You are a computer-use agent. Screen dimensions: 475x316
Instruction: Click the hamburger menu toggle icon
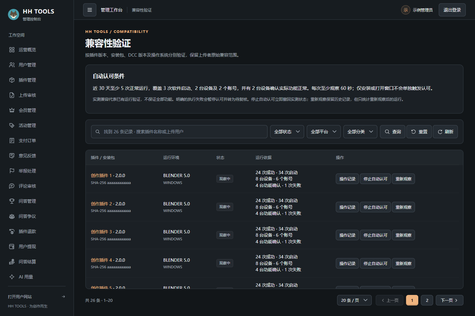click(90, 10)
